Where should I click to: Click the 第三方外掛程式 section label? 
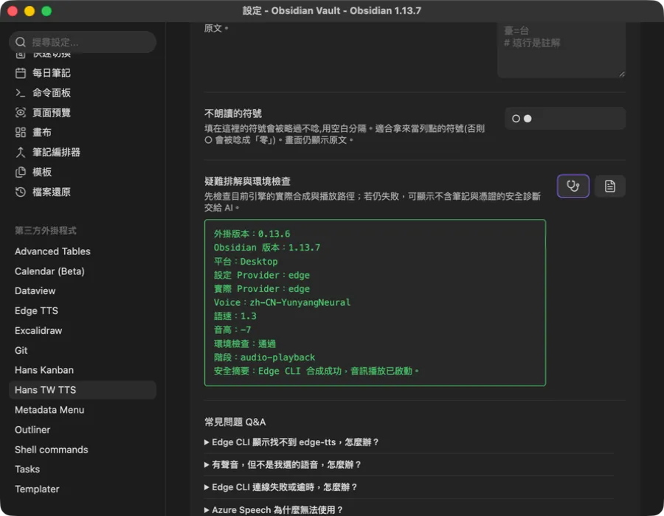coord(46,231)
